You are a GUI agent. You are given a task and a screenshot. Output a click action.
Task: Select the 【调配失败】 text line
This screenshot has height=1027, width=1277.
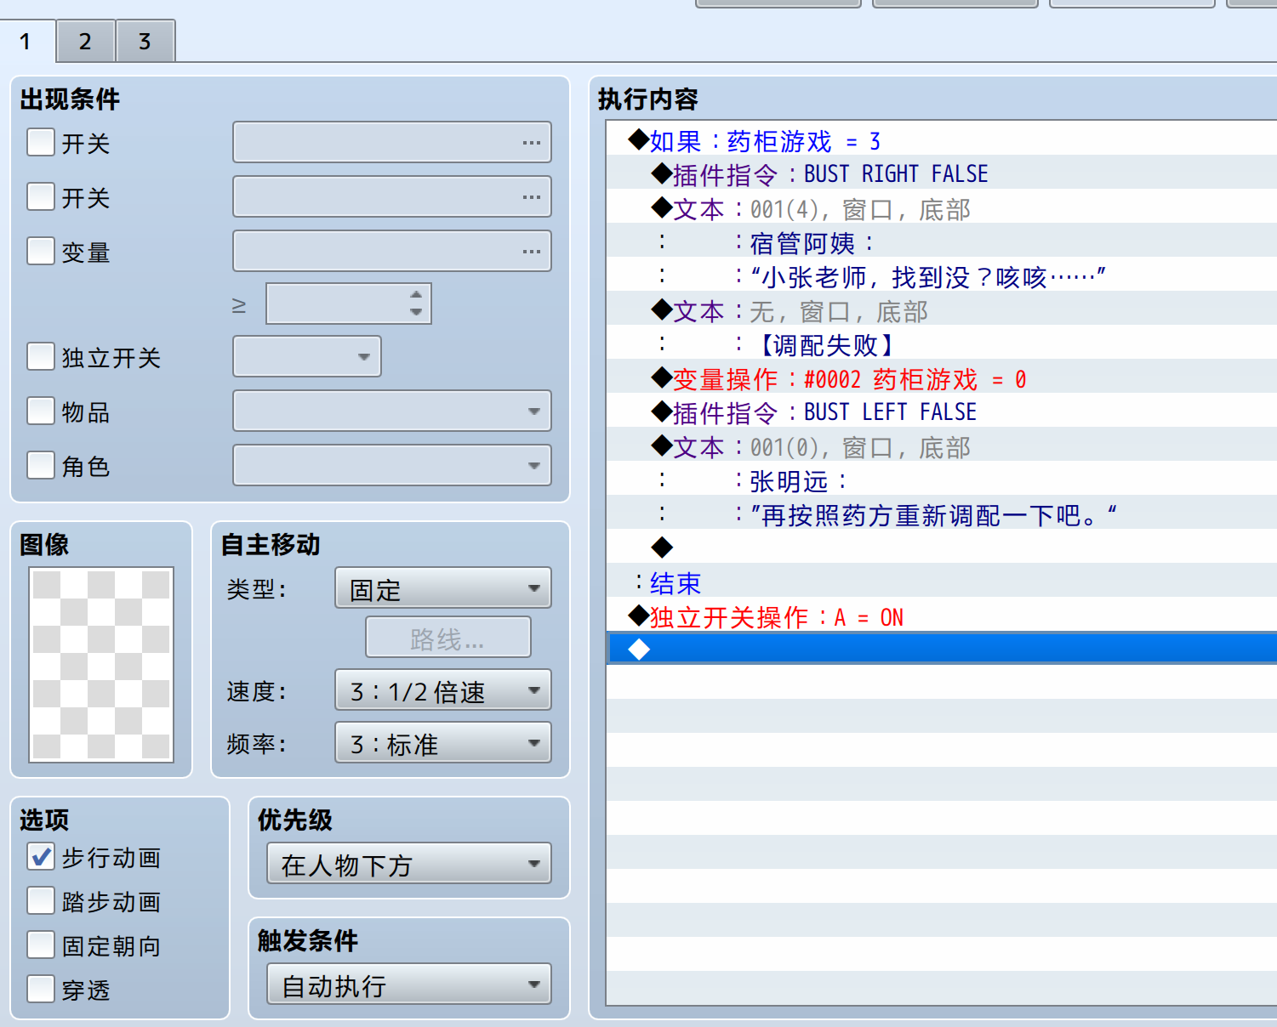click(942, 343)
